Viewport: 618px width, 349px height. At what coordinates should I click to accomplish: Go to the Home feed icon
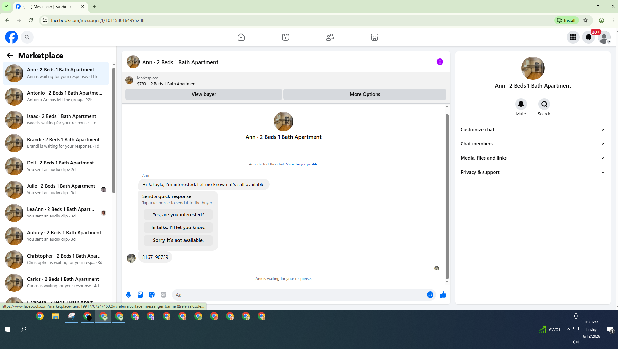[241, 37]
